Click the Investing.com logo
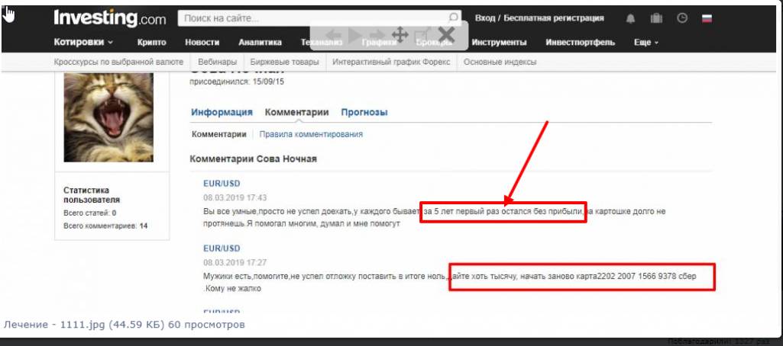This screenshot has height=346, width=783. coord(111,18)
